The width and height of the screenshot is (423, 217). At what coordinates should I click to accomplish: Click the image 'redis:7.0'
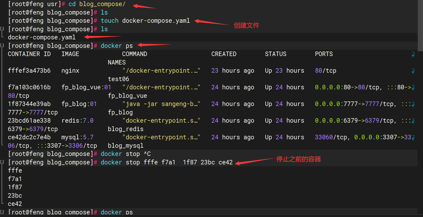click(x=77, y=121)
